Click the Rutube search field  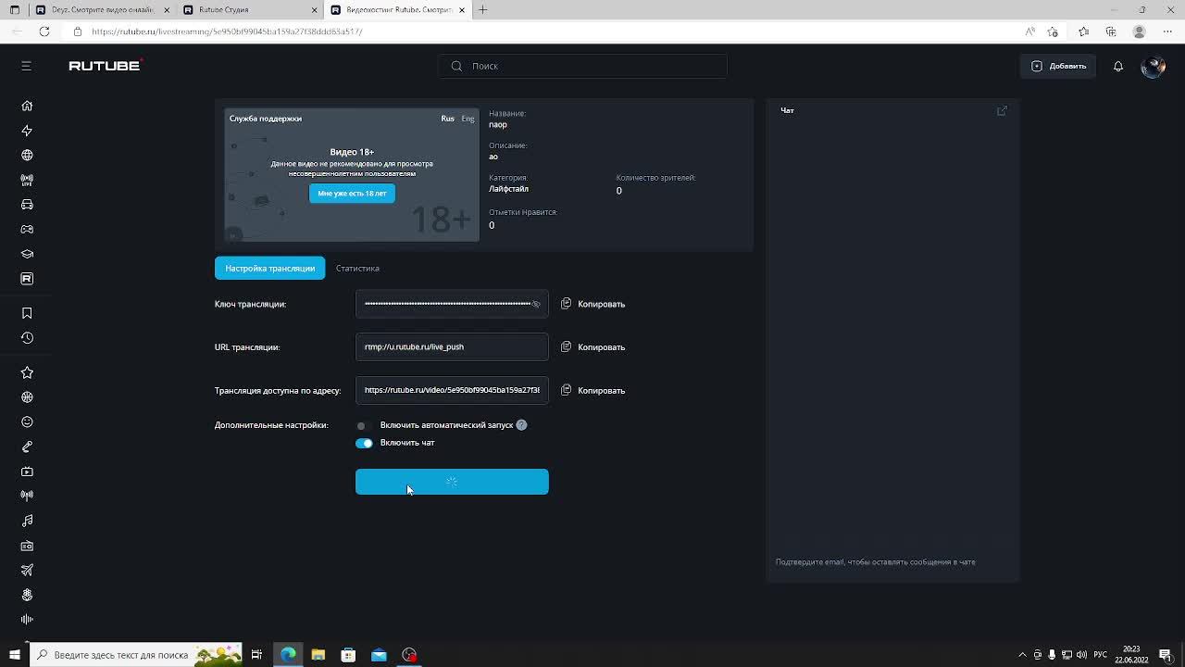[582, 66]
